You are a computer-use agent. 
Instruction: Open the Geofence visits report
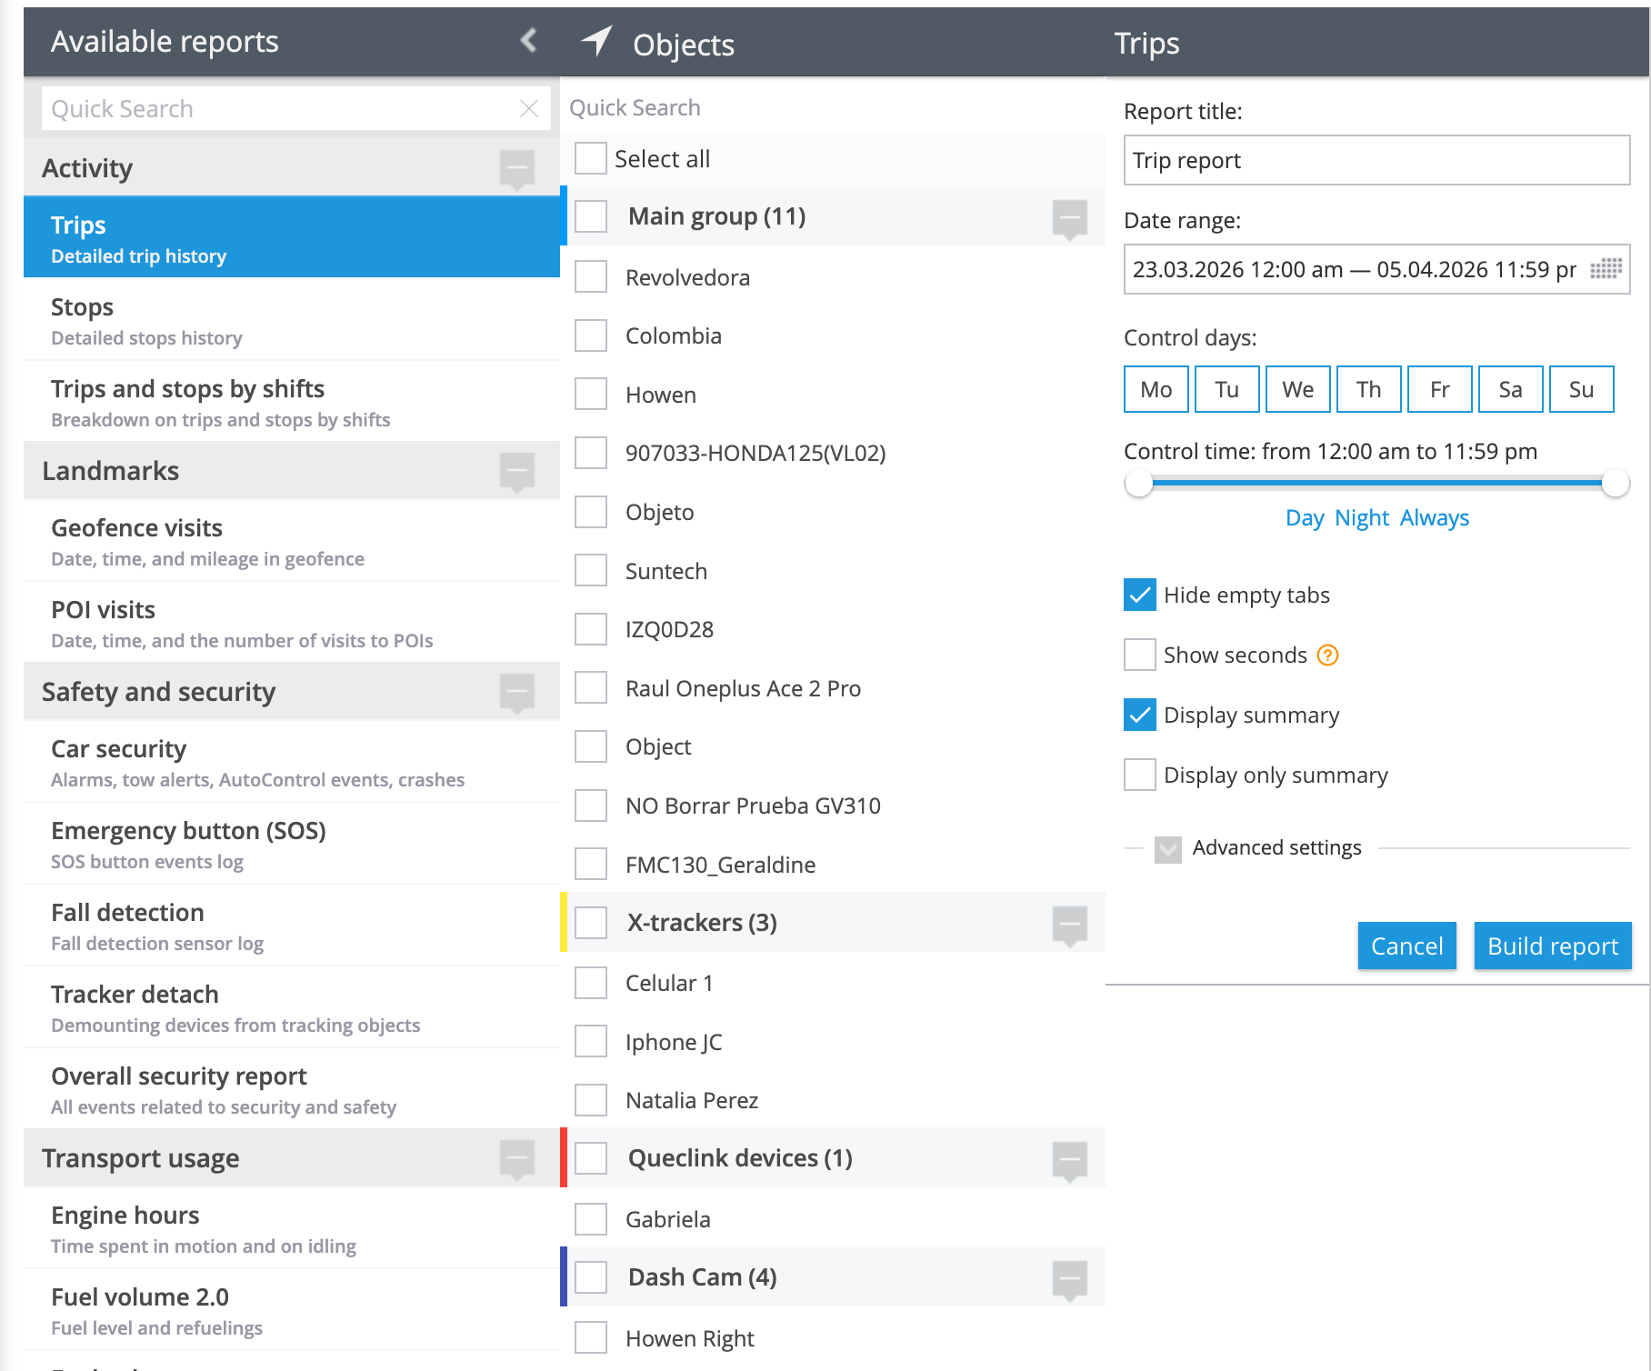(292, 541)
